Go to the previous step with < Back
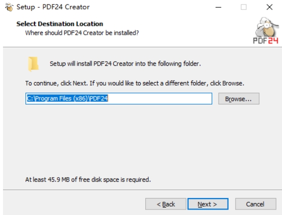Viewport: 282px width, 215px height. click(x=166, y=204)
